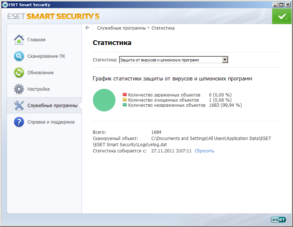Click the Служебные программы tools icon
The width and height of the screenshot is (293, 227).
tap(19, 106)
